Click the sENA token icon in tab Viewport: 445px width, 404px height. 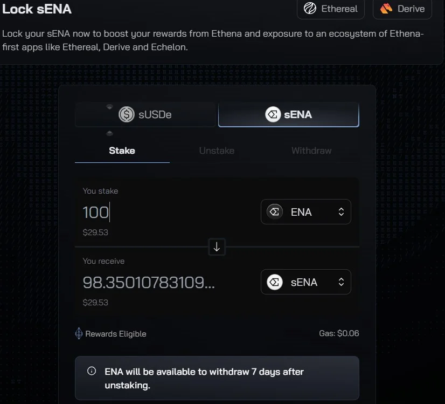coord(273,114)
